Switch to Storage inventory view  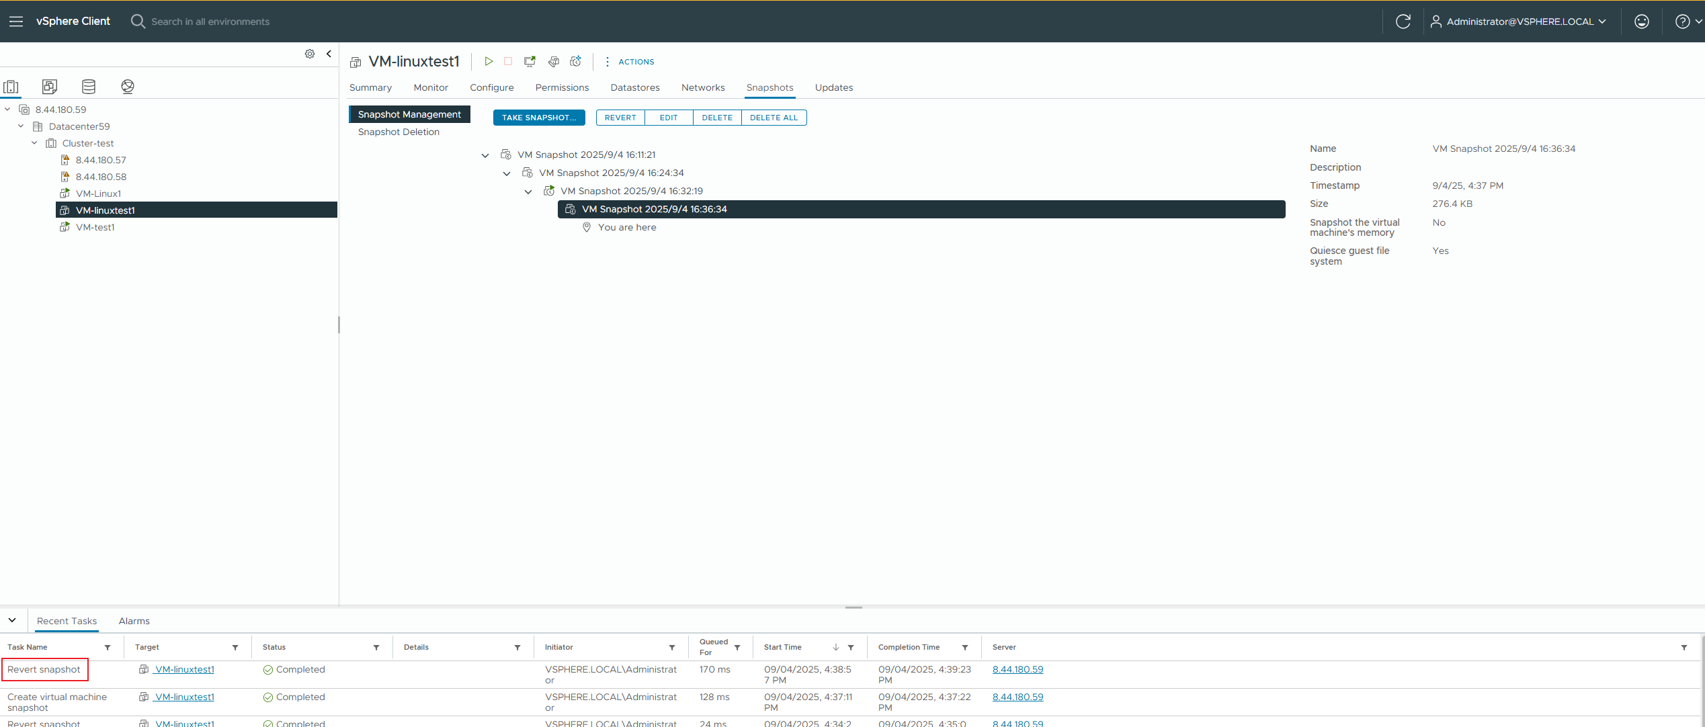point(89,86)
